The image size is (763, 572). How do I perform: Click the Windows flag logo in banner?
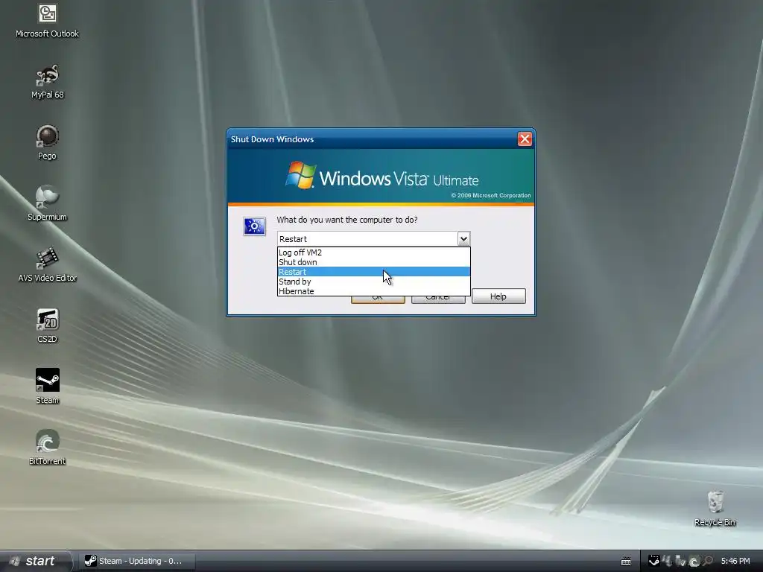coord(301,175)
